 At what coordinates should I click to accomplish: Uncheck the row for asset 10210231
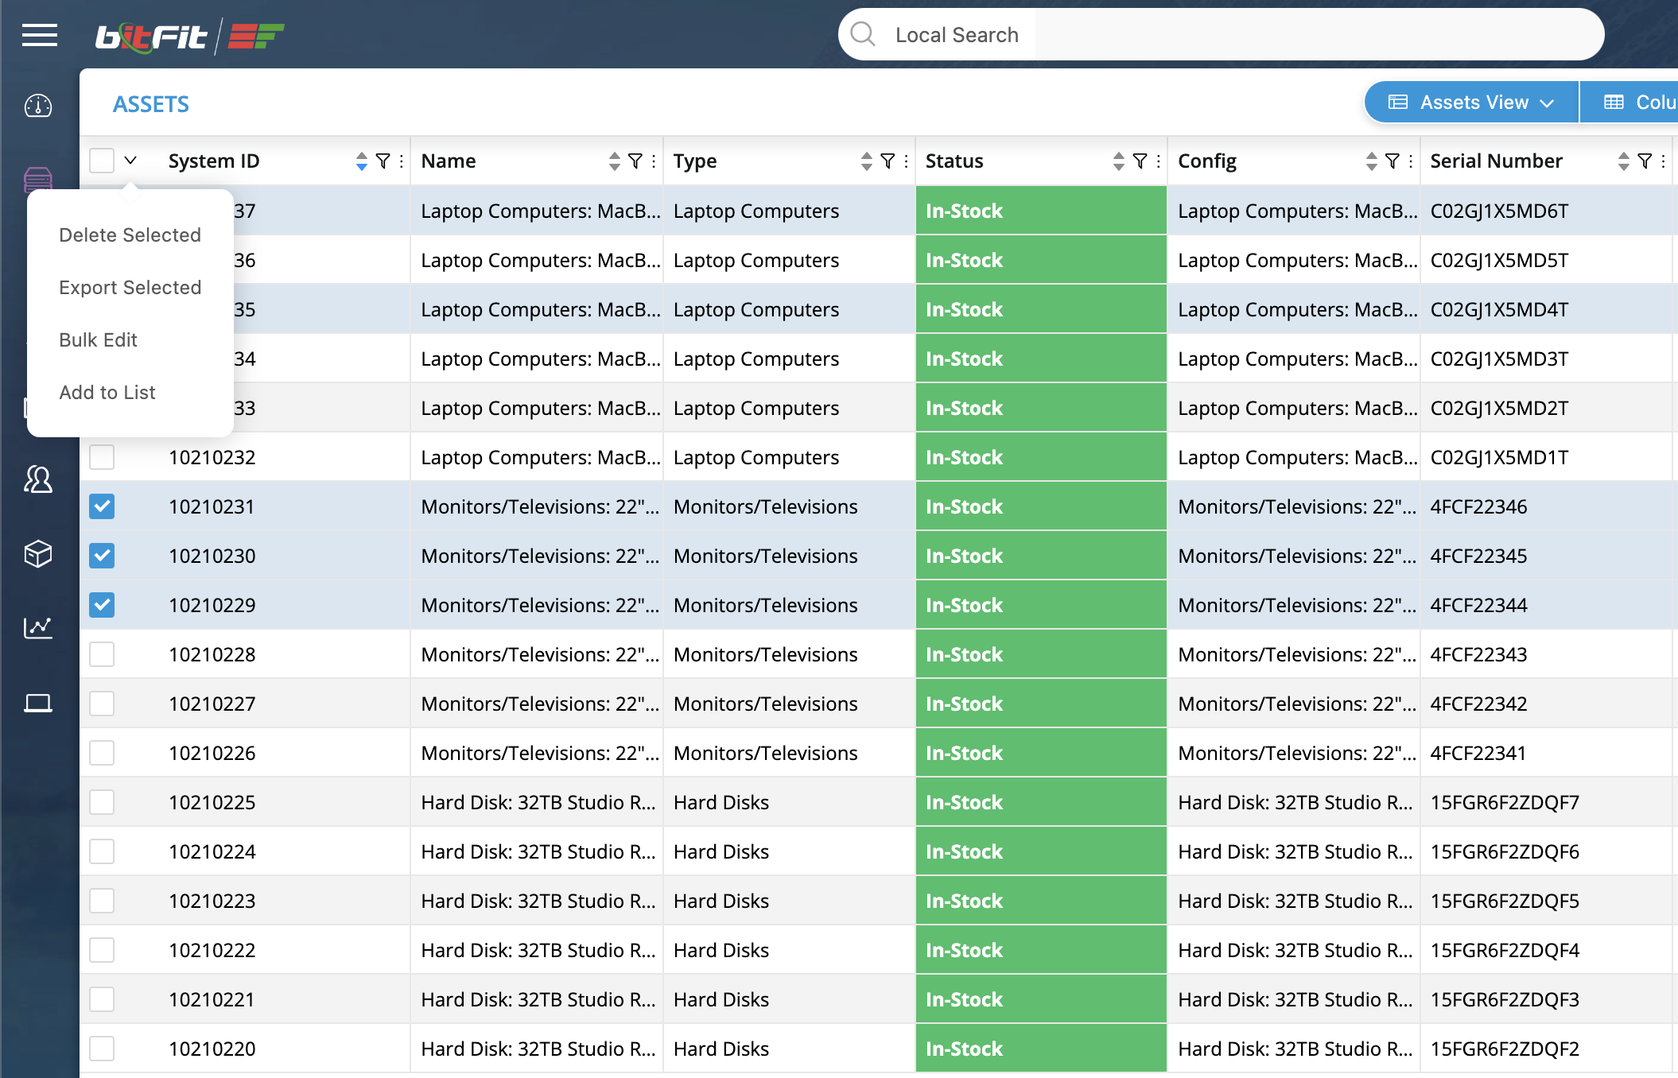[102, 506]
